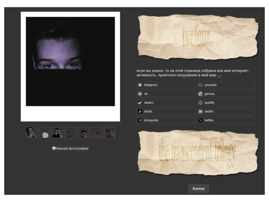Click the text "если вы шпион" description
The width and height of the screenshot is (269, 202).
193,73
